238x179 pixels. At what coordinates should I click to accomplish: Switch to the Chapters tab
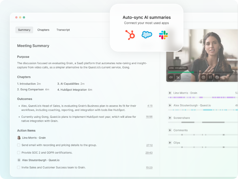pyautogui.click(x=43, y=30)
